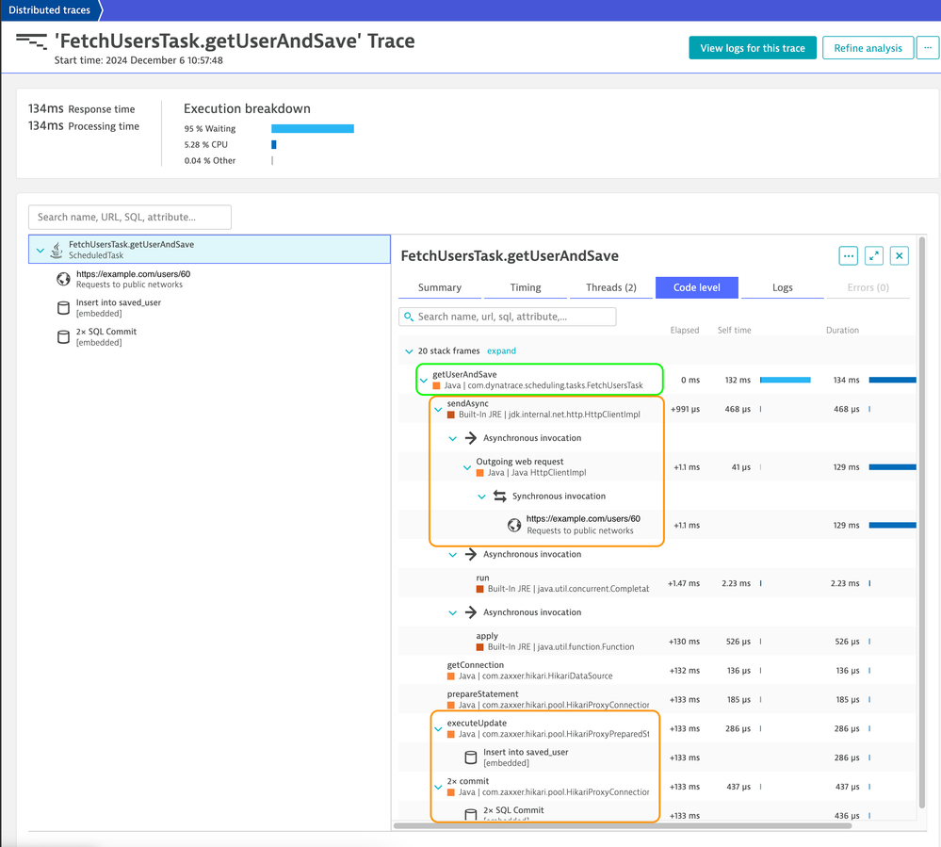This screenshot has width=941, height=847.
Task: Close the FetchUsersTask.getUserAndSave detail panel
Action: click(x=899, y=256)
